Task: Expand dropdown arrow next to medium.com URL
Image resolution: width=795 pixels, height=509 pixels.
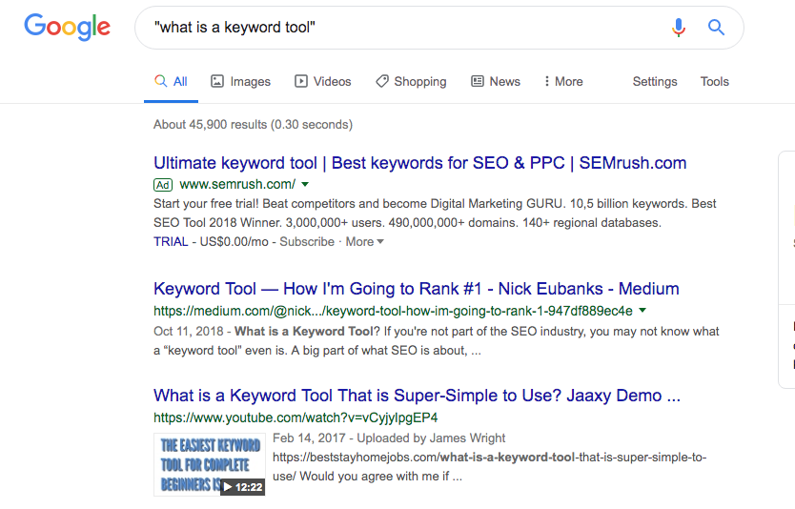Action: tap(642, 311)
